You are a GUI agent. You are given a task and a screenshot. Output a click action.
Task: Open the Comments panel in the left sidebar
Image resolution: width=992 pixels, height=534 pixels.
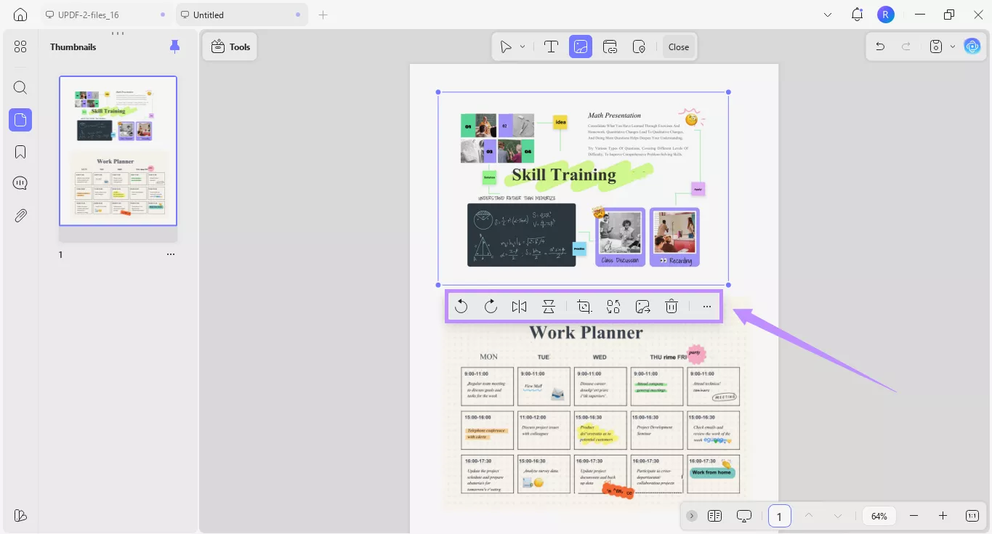tap(20, 182)
